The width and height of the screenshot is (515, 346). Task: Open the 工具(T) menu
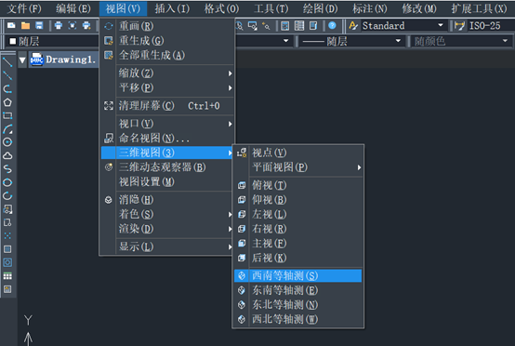click(271, 8)
